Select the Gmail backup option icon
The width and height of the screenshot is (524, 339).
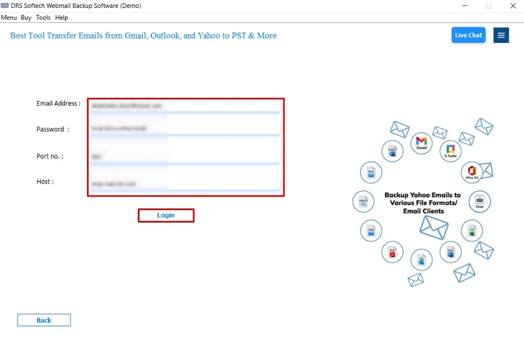pyautogui.click(x=421, y=144)
